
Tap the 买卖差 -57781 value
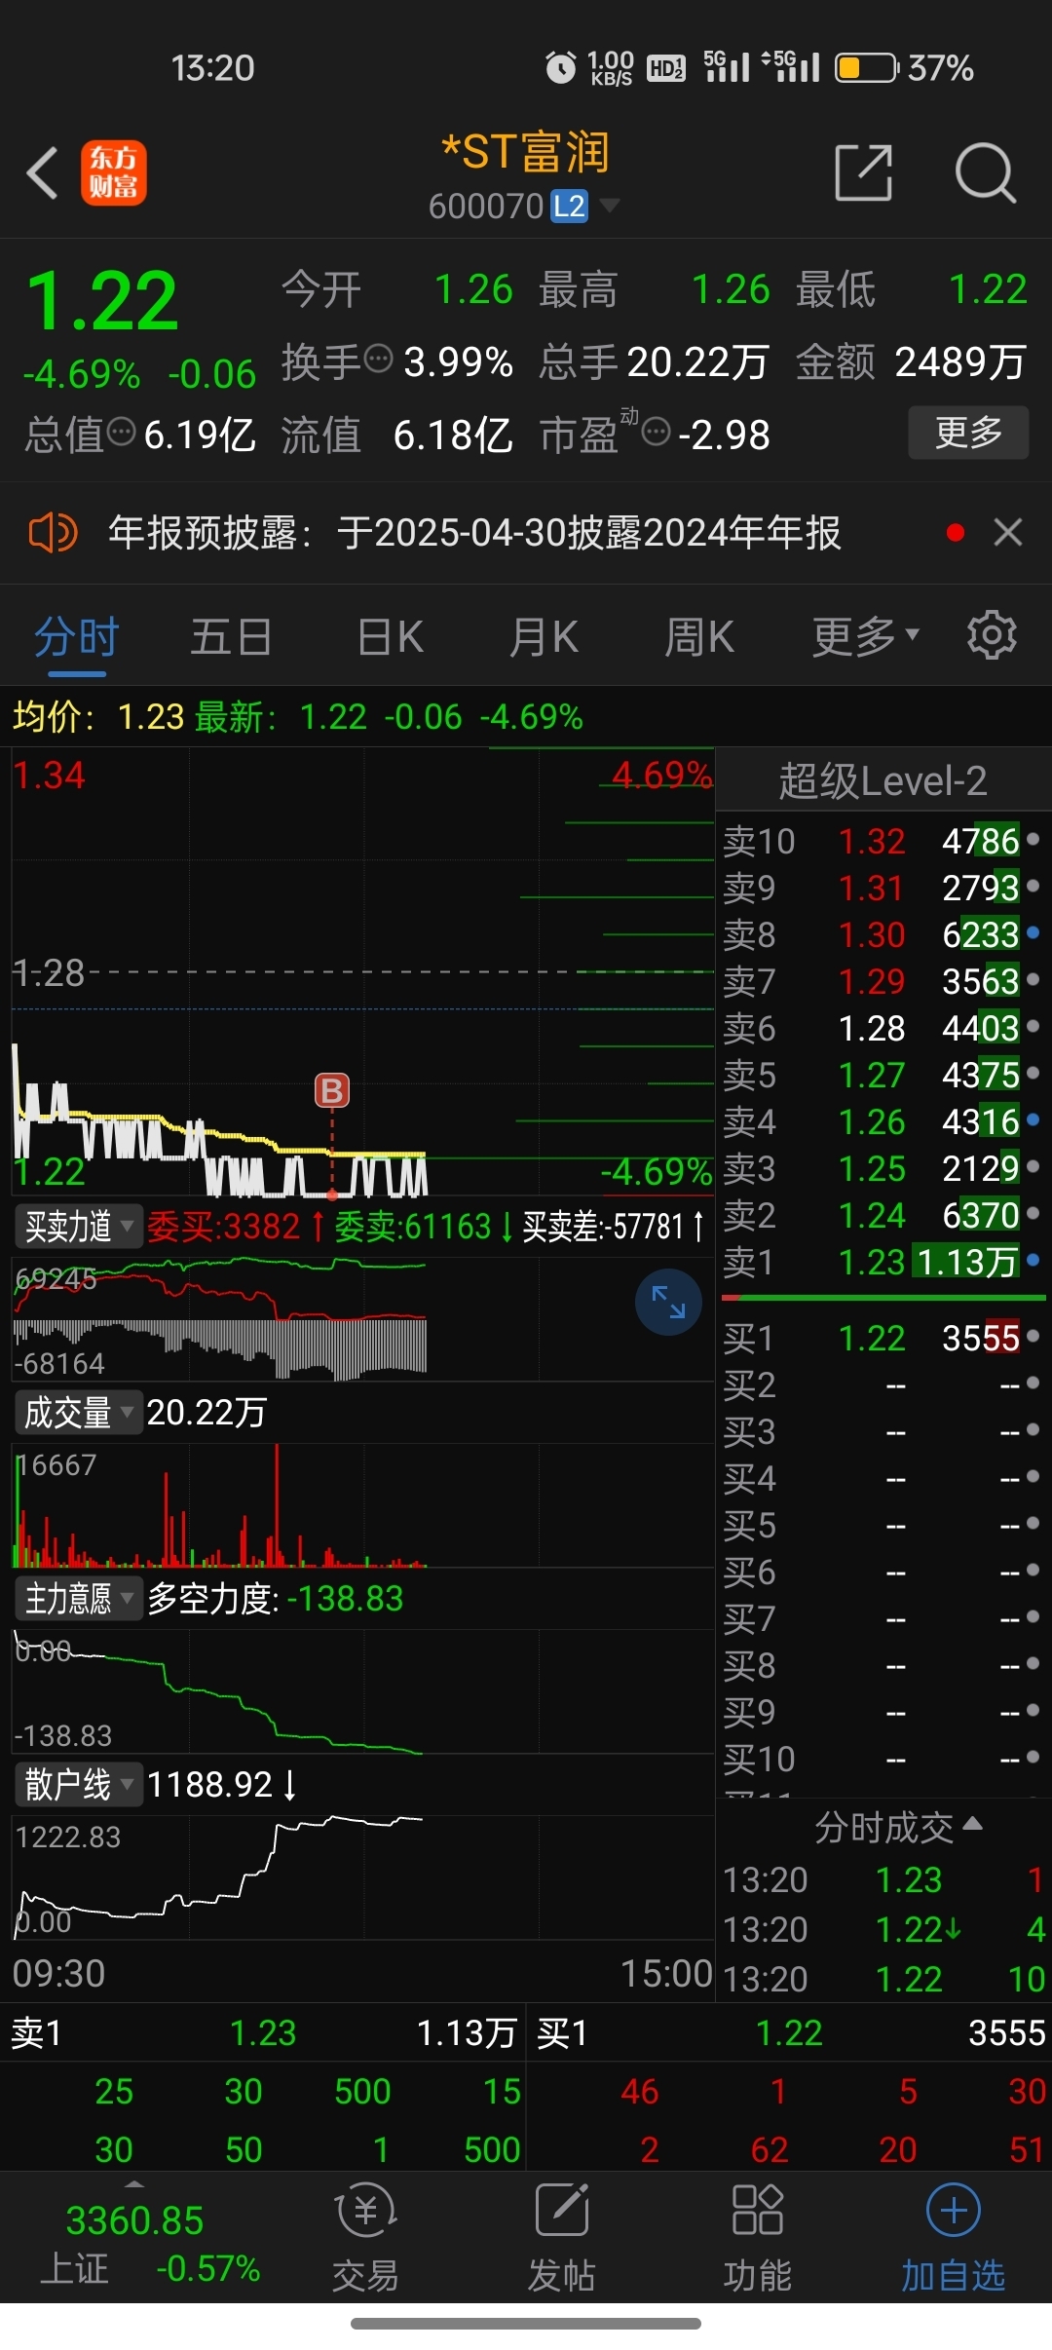(x=613, y=1227)
